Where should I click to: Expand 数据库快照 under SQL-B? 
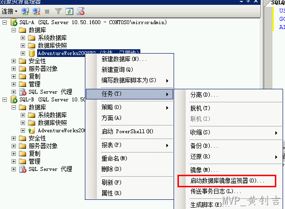point(23,123)
